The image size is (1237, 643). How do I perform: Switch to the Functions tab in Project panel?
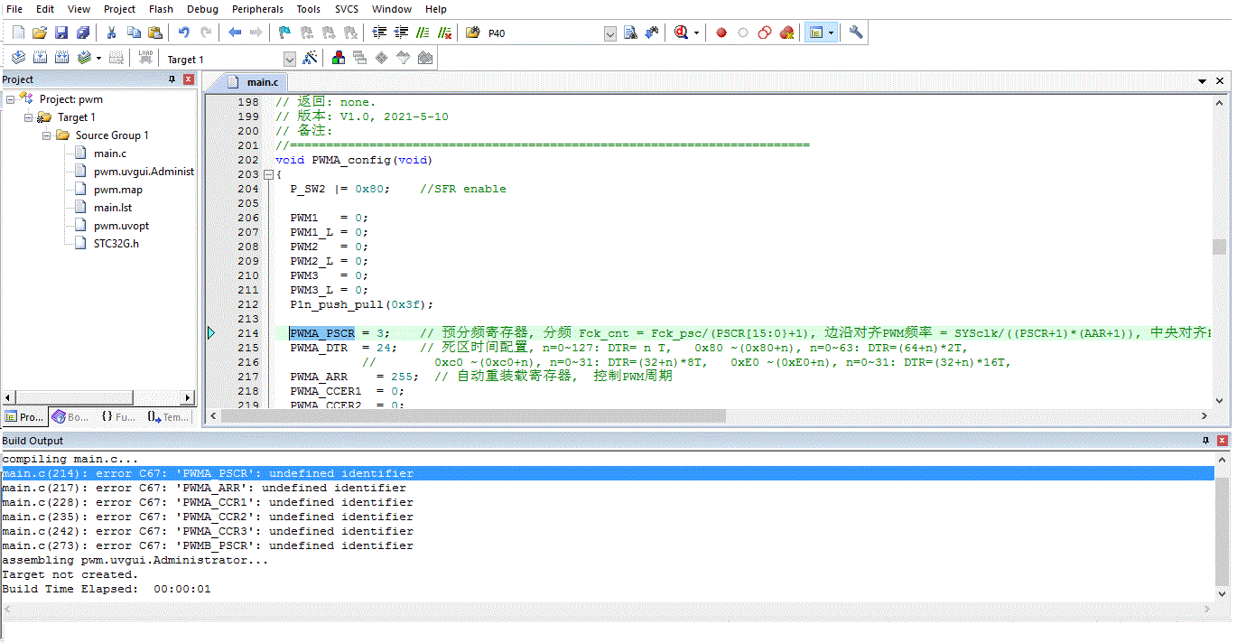(118, 417)
